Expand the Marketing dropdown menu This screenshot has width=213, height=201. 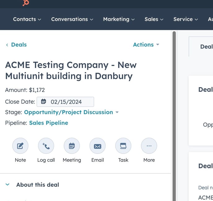click(x=119, y=19)
